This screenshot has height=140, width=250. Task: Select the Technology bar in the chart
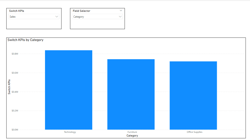[x=69, y=90]
